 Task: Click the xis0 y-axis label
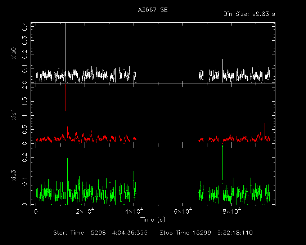tap(14, 53)
